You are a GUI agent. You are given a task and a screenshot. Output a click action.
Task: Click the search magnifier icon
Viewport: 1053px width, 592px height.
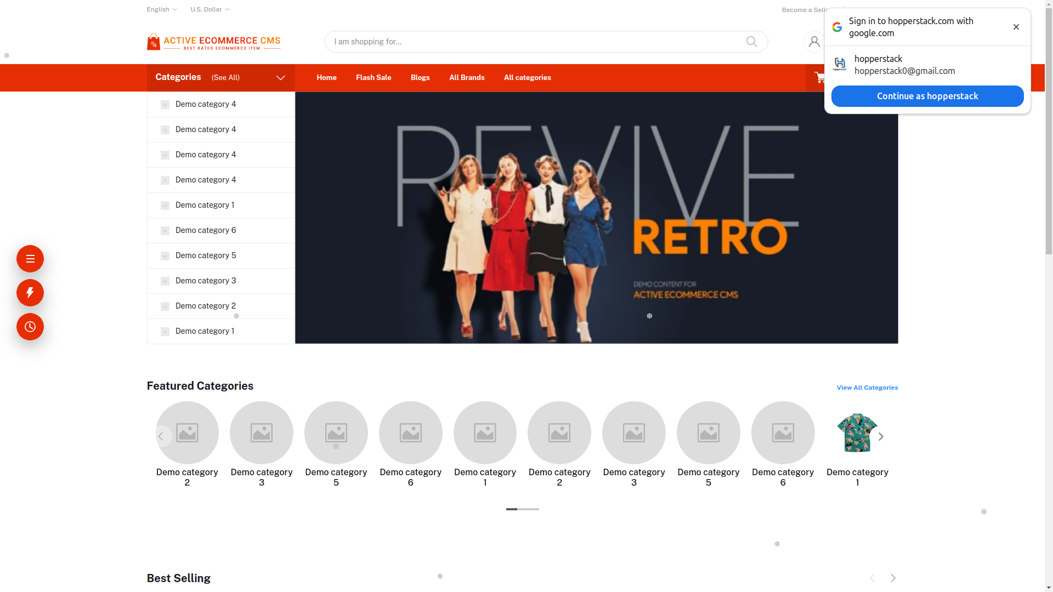pyautogui.click(x=751, y=42)
